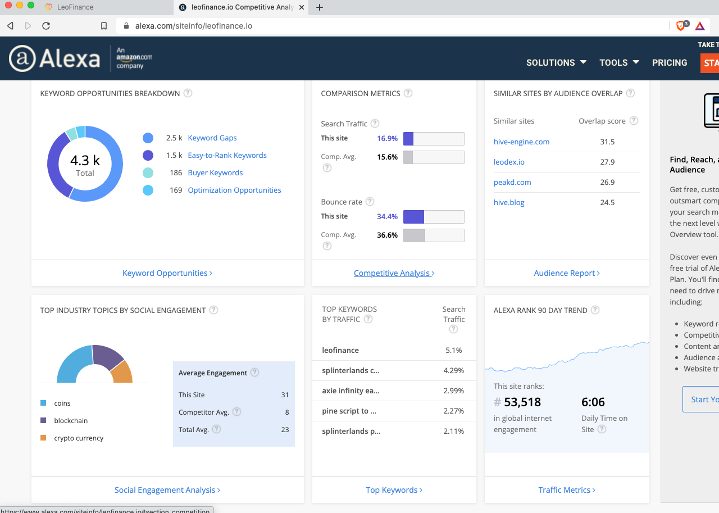Open the Traffic Metrics link
The height and width of the screenshot is (513, 719).
[x=567, y=490]
